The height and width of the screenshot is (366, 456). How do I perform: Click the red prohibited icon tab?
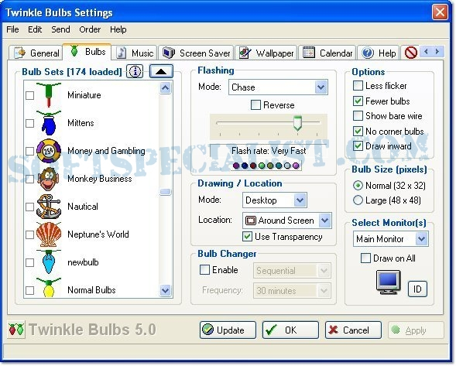click(x=411, y=53)
